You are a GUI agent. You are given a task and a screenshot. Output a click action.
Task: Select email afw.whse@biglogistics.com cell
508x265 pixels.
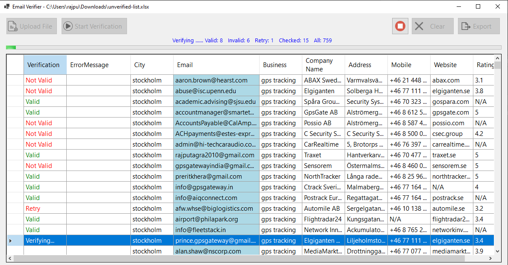[216, 209]
